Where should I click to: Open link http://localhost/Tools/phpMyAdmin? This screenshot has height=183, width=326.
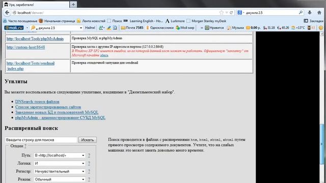35,39
